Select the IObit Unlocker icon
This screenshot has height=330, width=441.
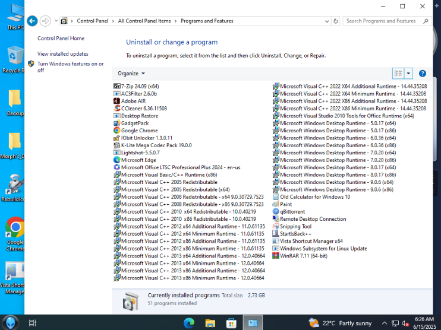pos(116,138)
